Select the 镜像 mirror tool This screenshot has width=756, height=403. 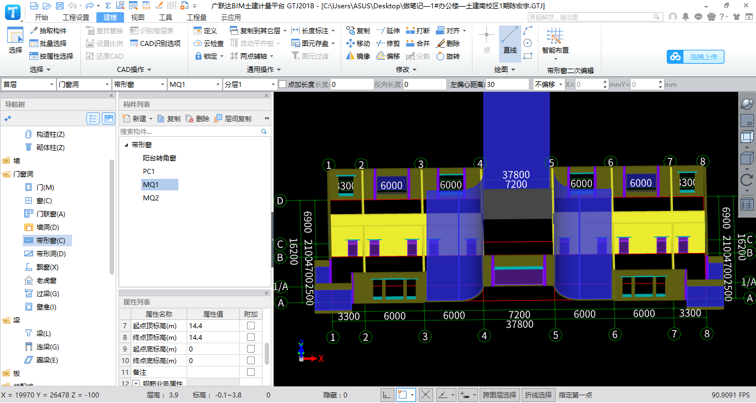(x=358, y=56)
